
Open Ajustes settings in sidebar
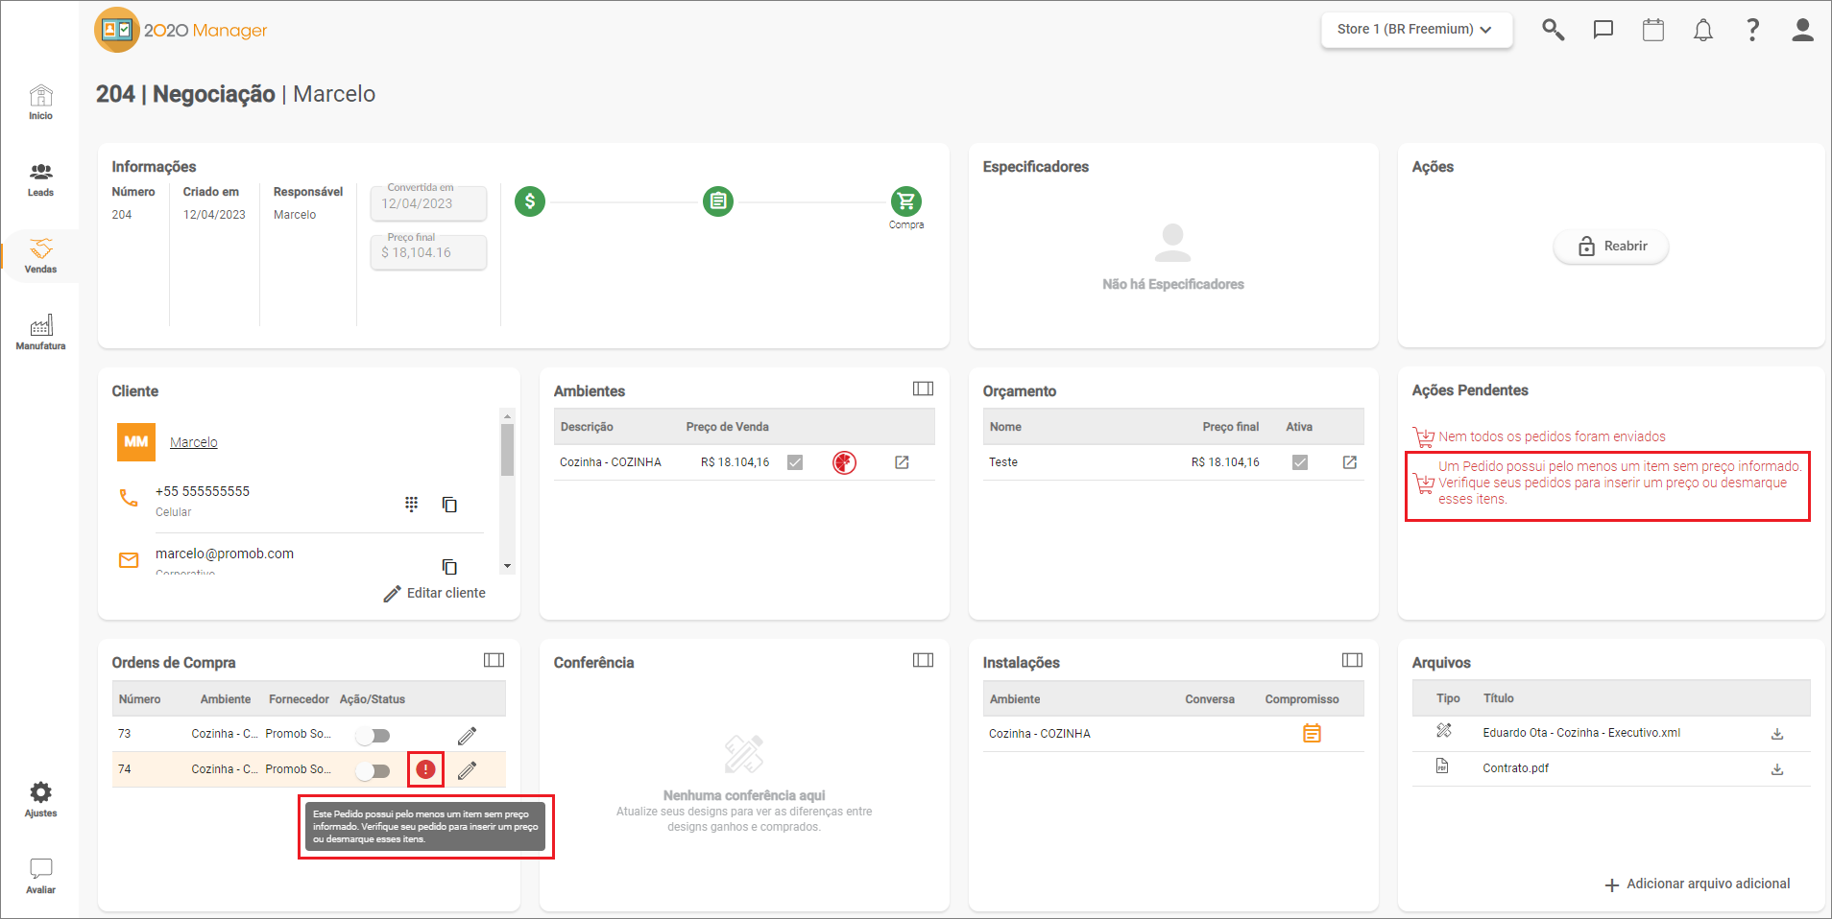(x=40, y=799)
